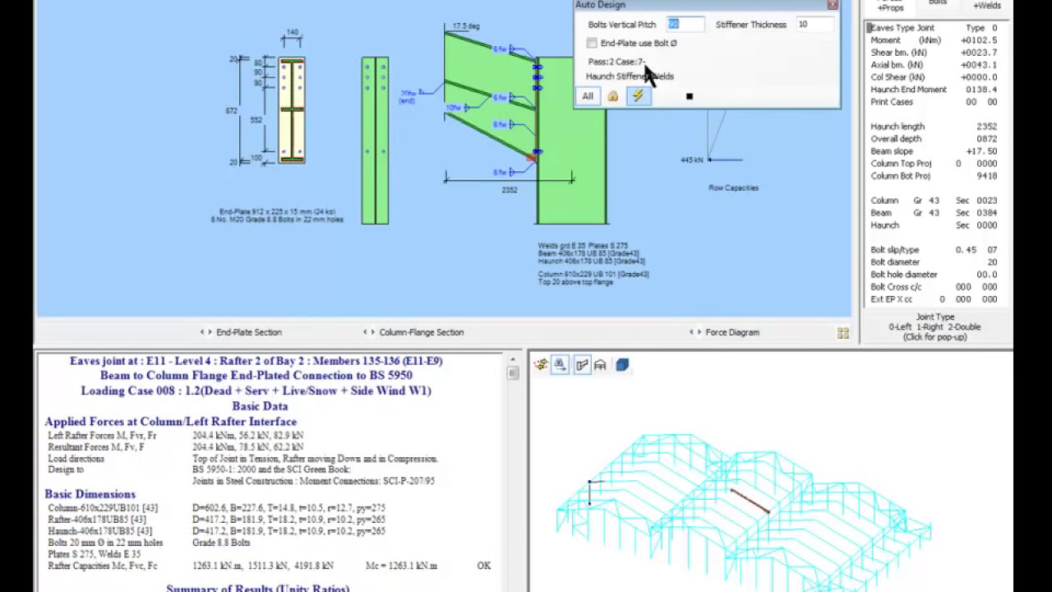The height and width of the screenshot is (592, 1052).
Task: Select the Ext EP X cc row
Action: [934, 299]
